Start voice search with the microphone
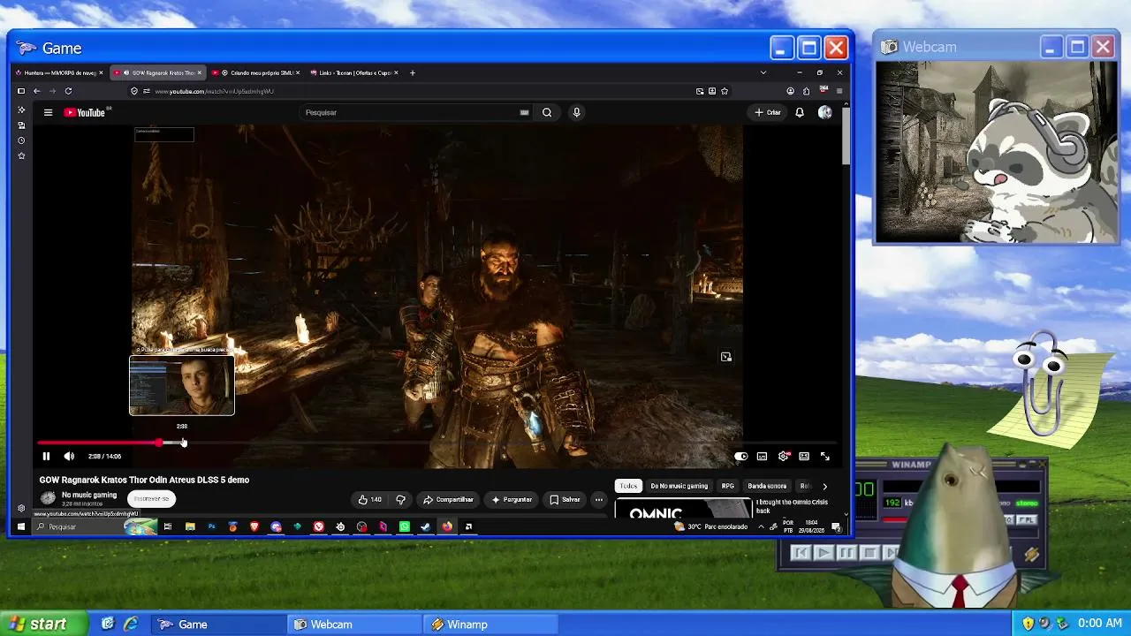This screenshot has width=1131, height=636. click(576, 112)
